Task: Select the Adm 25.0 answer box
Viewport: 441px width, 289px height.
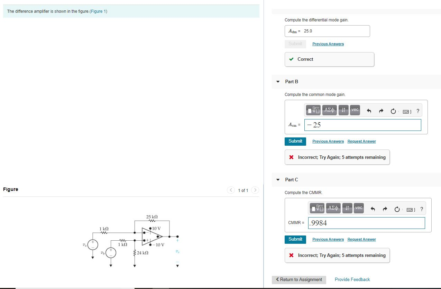Action: point(327,31)
